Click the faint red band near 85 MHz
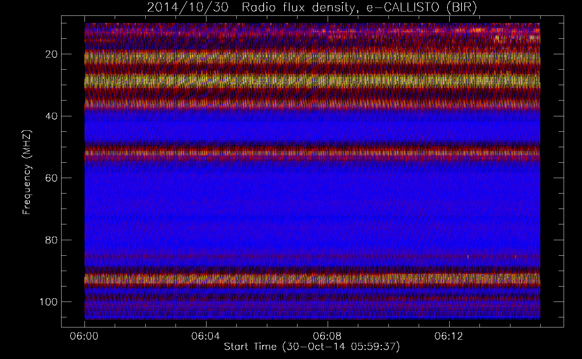 [312, 257]
